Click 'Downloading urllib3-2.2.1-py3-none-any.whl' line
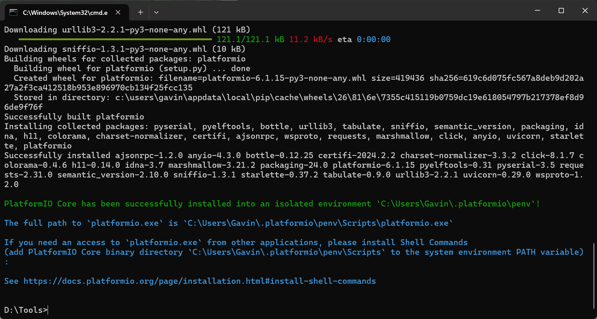 pyautogui.click(x=127, y=30)
